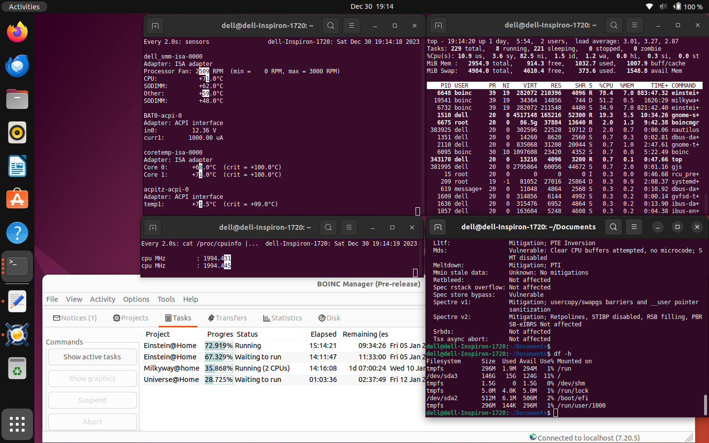Open hamburger menu of sensors terminal
709x443 pixels.
[351, 26]
